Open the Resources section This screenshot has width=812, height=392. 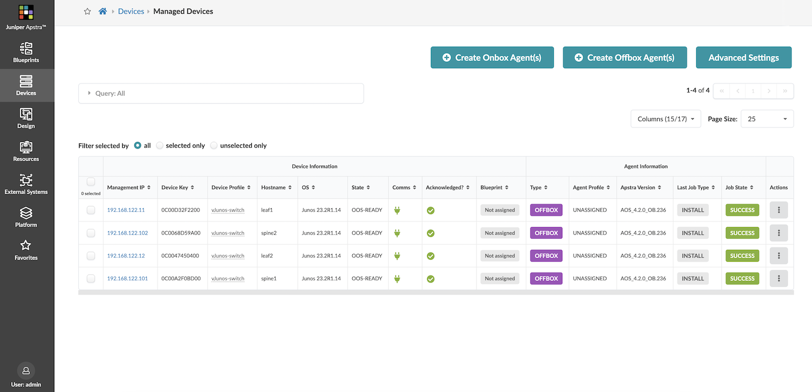[x=26, y=152]
